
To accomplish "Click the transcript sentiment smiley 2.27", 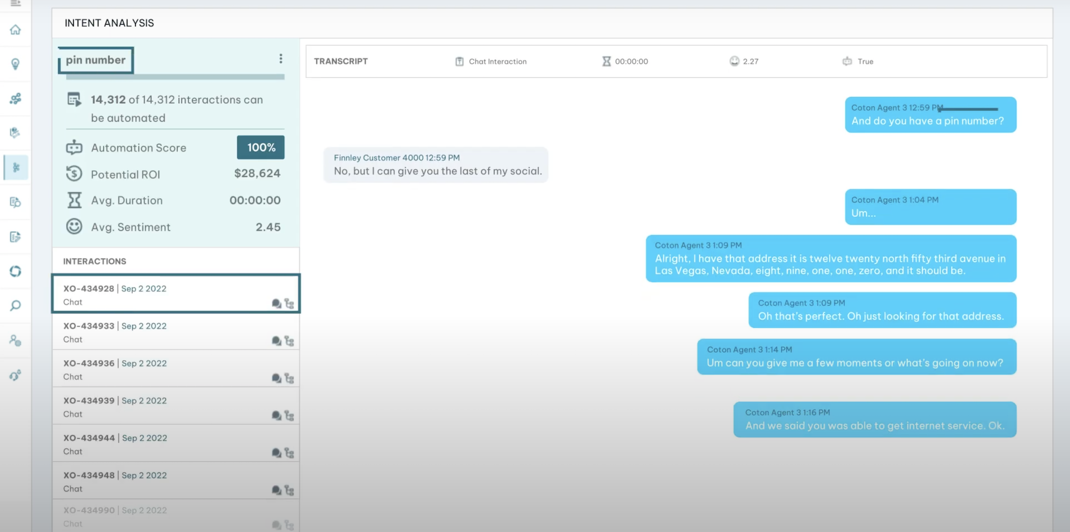I will click(x=735, y=61).
